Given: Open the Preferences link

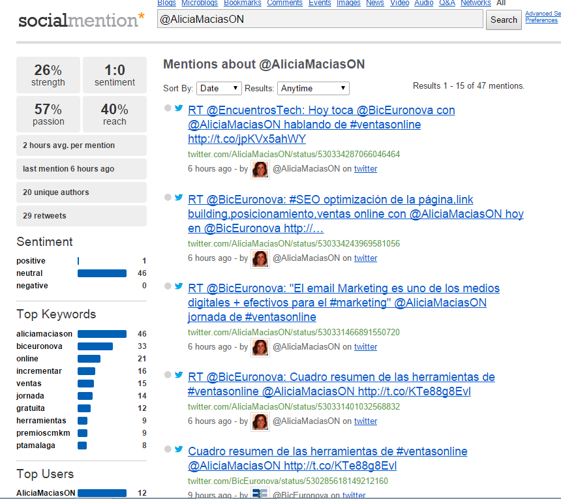Looking at the screenshot, I should tap(541, 20).
